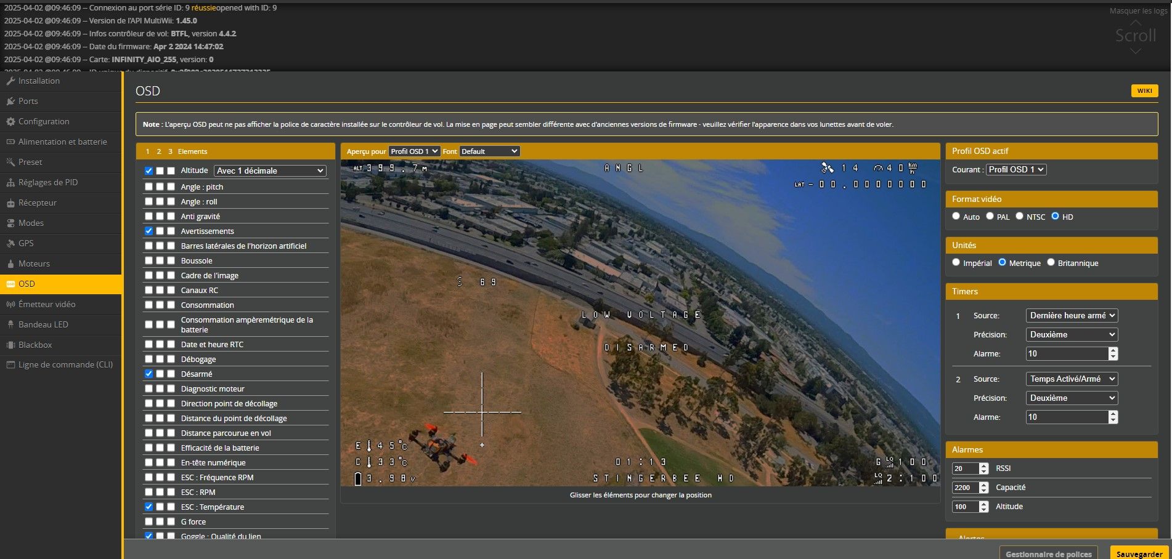Click the gear icon beside Configuration
The height and width of the screenshot is (559, 1172).
[x=10, y=121]
